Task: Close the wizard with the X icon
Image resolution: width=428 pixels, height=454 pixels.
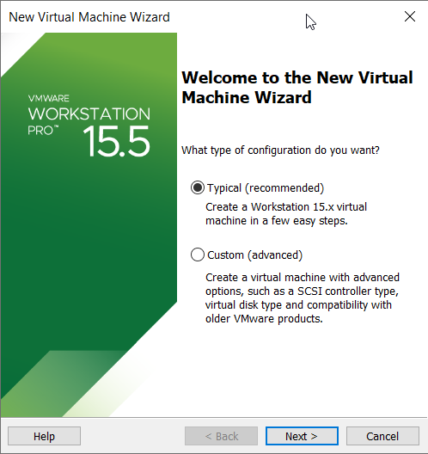Action: pyautogui.click(x=410, y=16)
